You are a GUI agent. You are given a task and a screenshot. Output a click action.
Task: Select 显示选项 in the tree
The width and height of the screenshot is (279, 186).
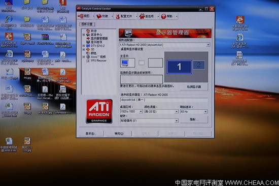pyautogui.click(x=96, y=42)
